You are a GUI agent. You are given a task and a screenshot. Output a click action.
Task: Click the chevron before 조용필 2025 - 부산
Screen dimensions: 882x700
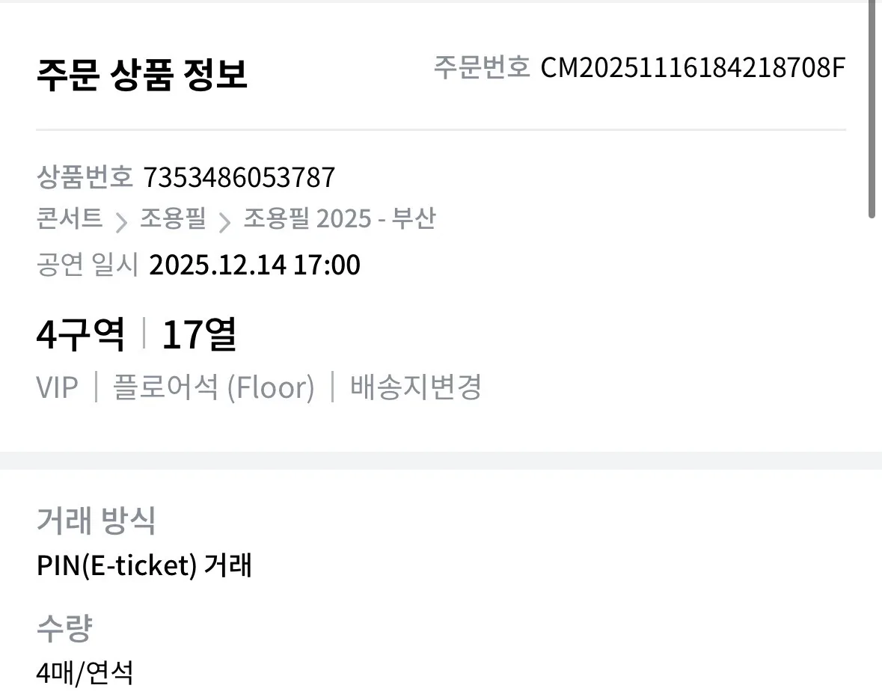click(225, 221)
